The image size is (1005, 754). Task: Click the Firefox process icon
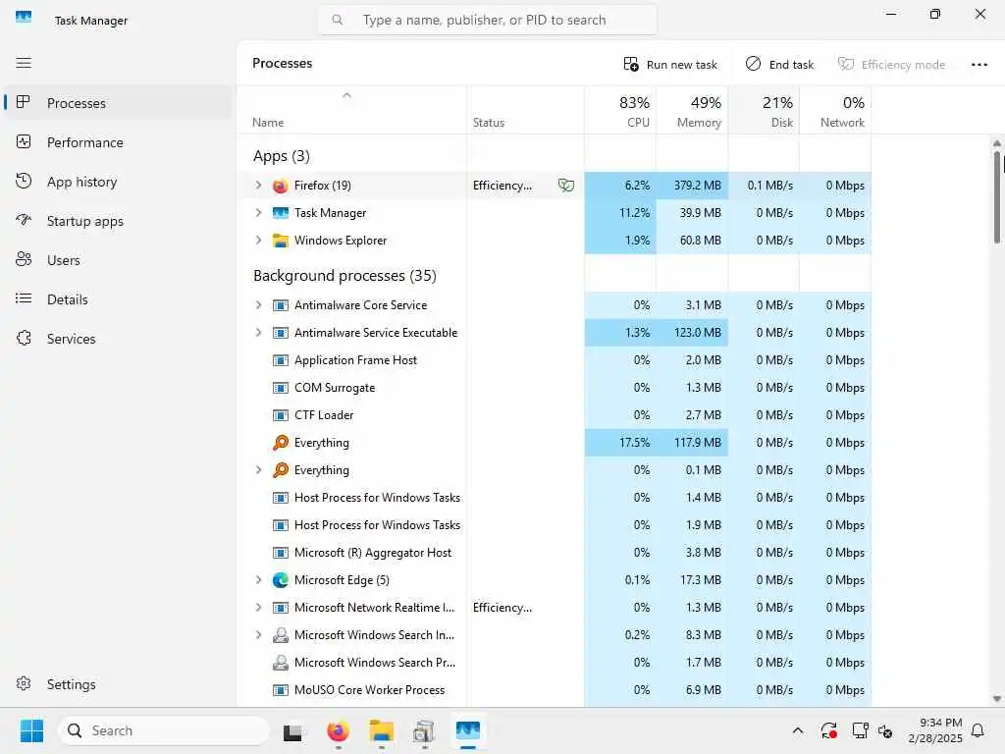click(x=280, y=186)
